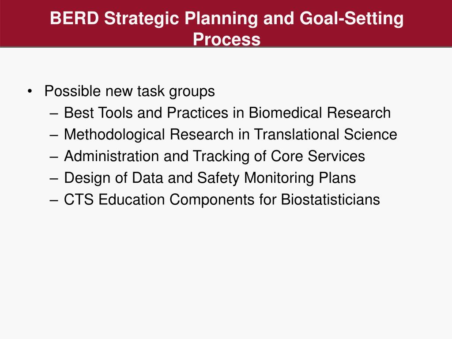Click 'Goal-Setting' in the title banner
Viewport: 452px width, 339px height.
point(351,19)
